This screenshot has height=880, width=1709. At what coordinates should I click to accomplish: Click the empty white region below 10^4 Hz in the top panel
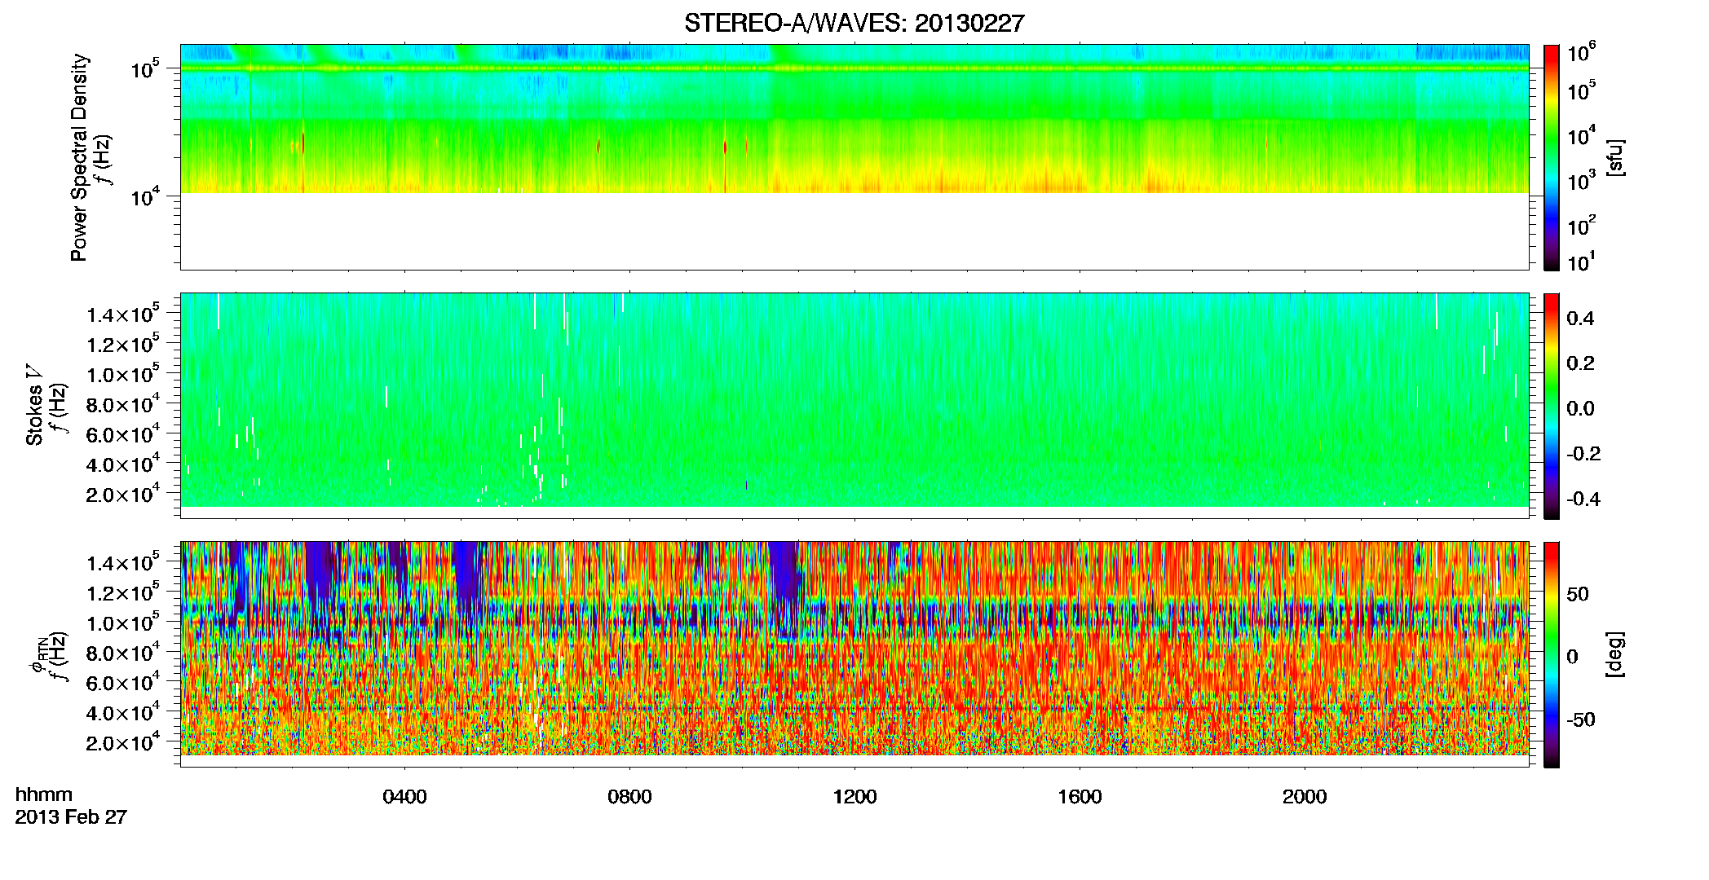pyautogui.click(x=854, y=231)
